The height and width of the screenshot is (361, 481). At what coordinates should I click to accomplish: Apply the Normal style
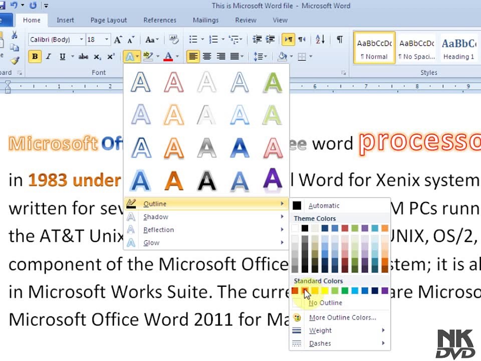[374, 48]
